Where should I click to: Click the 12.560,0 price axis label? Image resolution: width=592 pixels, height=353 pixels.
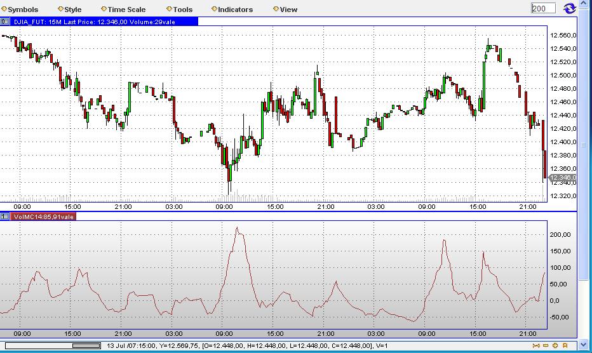[x=563, y=35]
